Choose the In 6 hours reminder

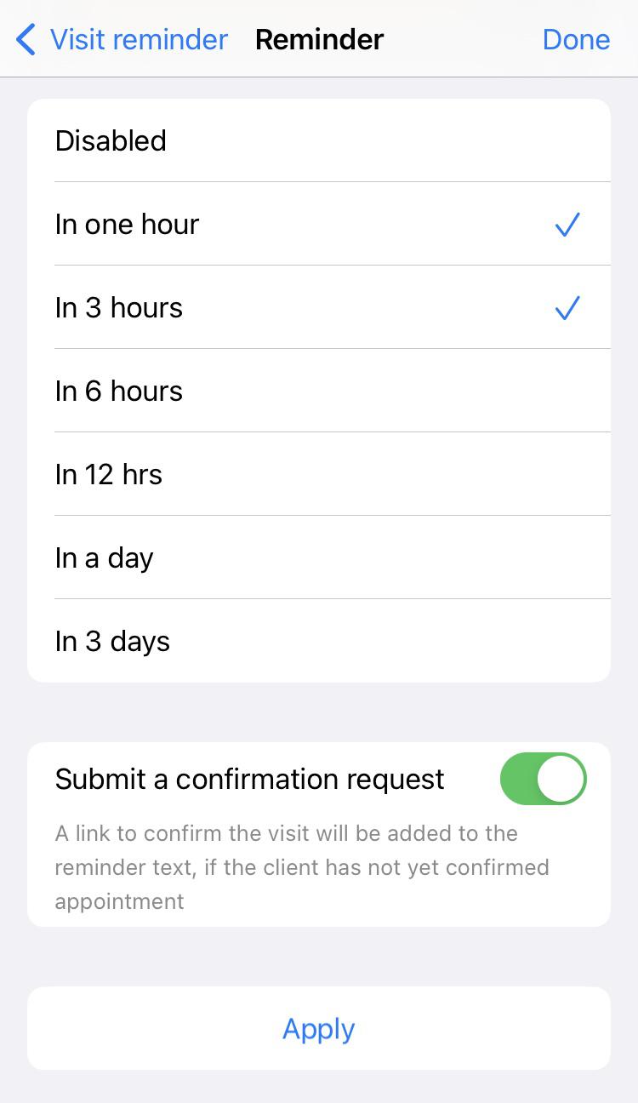[319, 391]
